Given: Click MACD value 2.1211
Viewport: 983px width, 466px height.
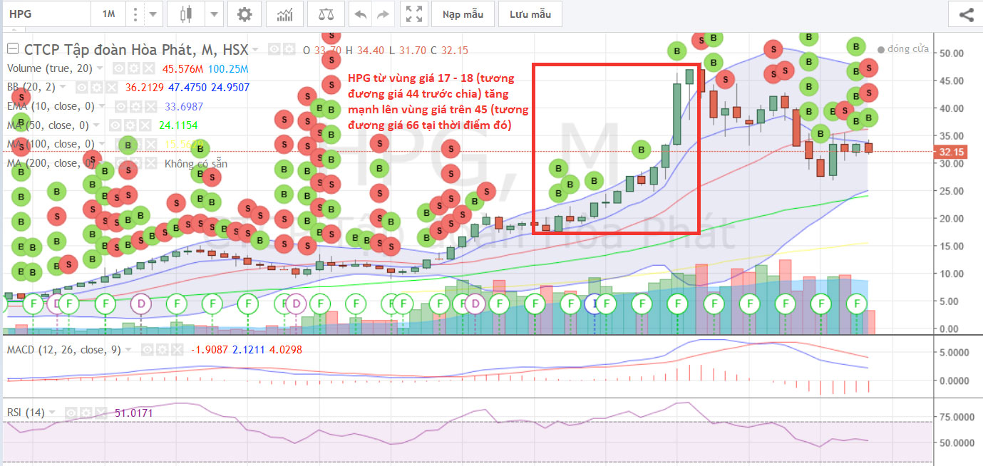Looking at the screenshot, I should point(248,350).
